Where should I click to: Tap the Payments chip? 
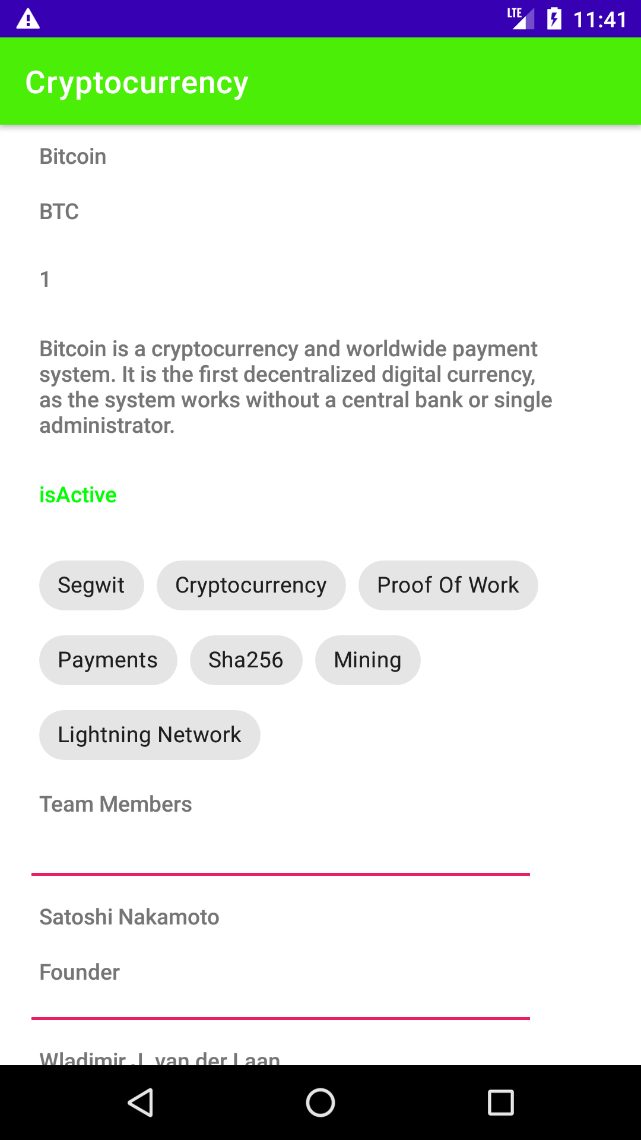107,660
